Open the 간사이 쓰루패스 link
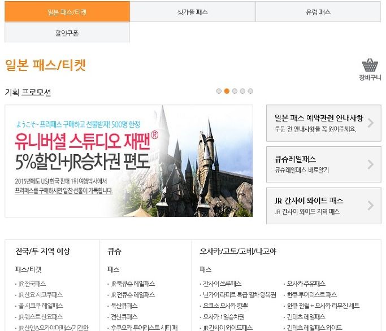This screenshot has height=331, width=386. tap(222, 284)
